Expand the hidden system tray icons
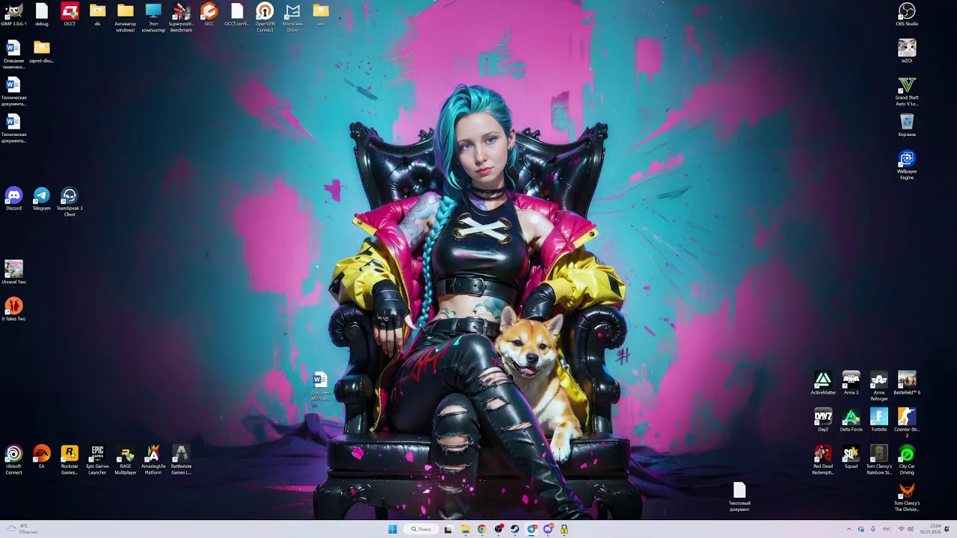Screen dimensions: 957x538 [849, 529]
